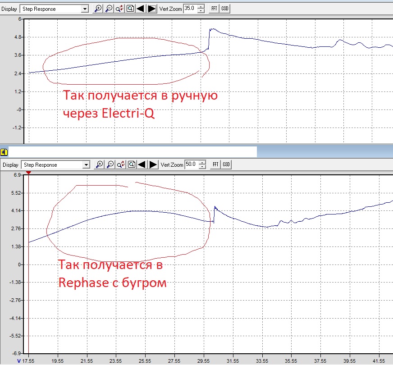
Task: Move the upper graph right with the arrow
Action: [152, 9]
